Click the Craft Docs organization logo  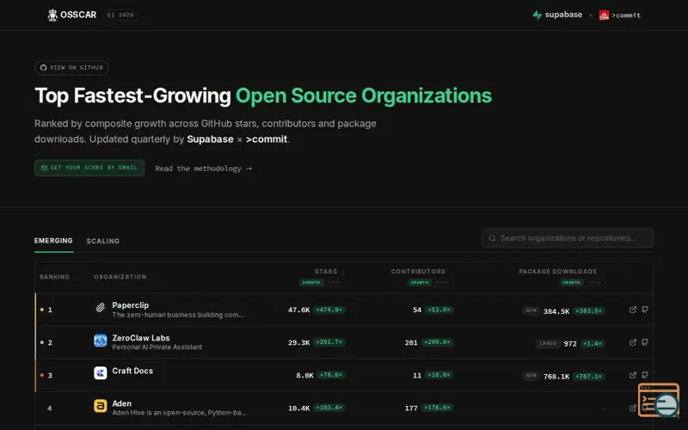(x=101, y=373)
